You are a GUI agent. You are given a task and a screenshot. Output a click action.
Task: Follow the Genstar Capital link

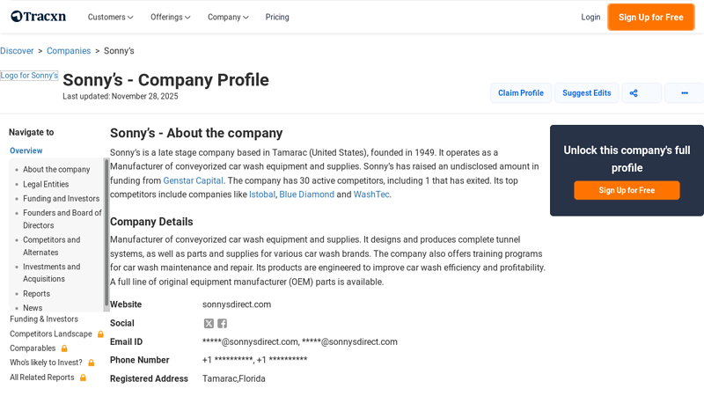pos(193,180)
